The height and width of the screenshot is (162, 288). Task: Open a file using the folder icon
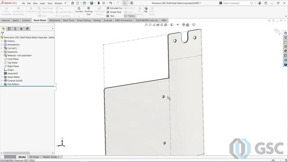click(x=84, y=3)
